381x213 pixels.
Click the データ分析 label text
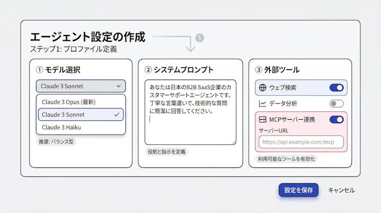click(x=283, y=104)
